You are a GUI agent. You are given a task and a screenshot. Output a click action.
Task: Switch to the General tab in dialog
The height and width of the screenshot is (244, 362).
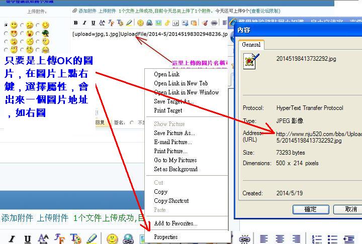251,45
